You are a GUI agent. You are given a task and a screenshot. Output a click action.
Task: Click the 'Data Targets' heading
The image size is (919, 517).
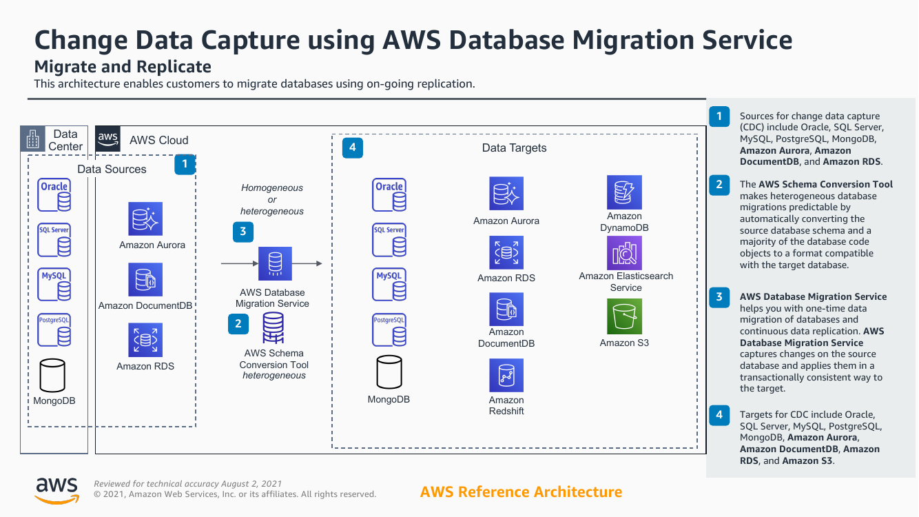coord(514,148)
